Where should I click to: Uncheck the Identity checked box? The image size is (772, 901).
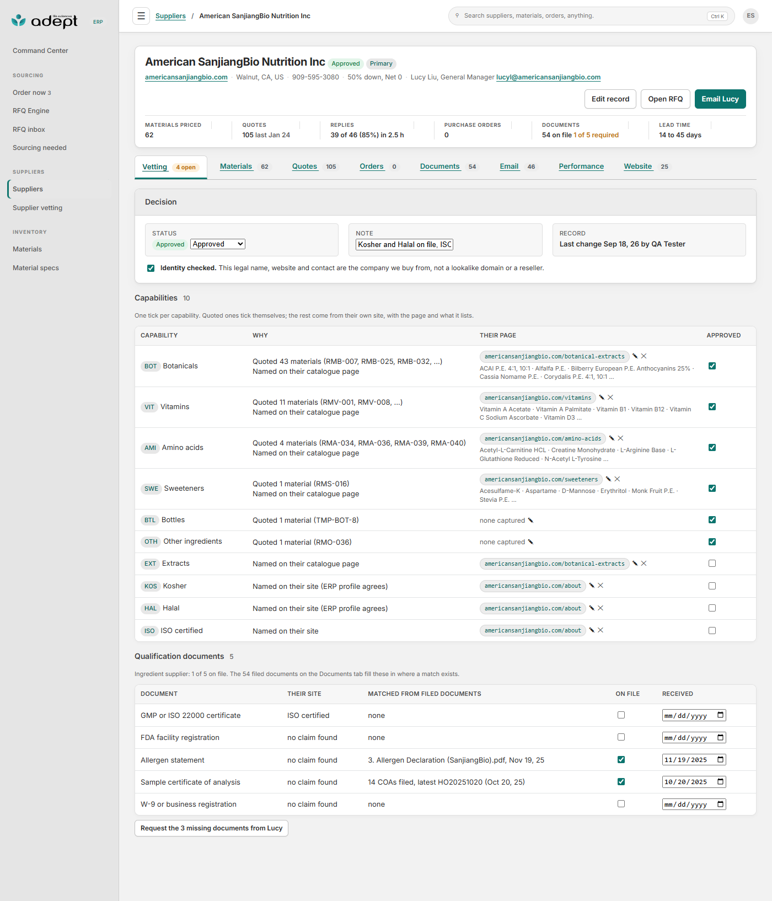point(151,269)
